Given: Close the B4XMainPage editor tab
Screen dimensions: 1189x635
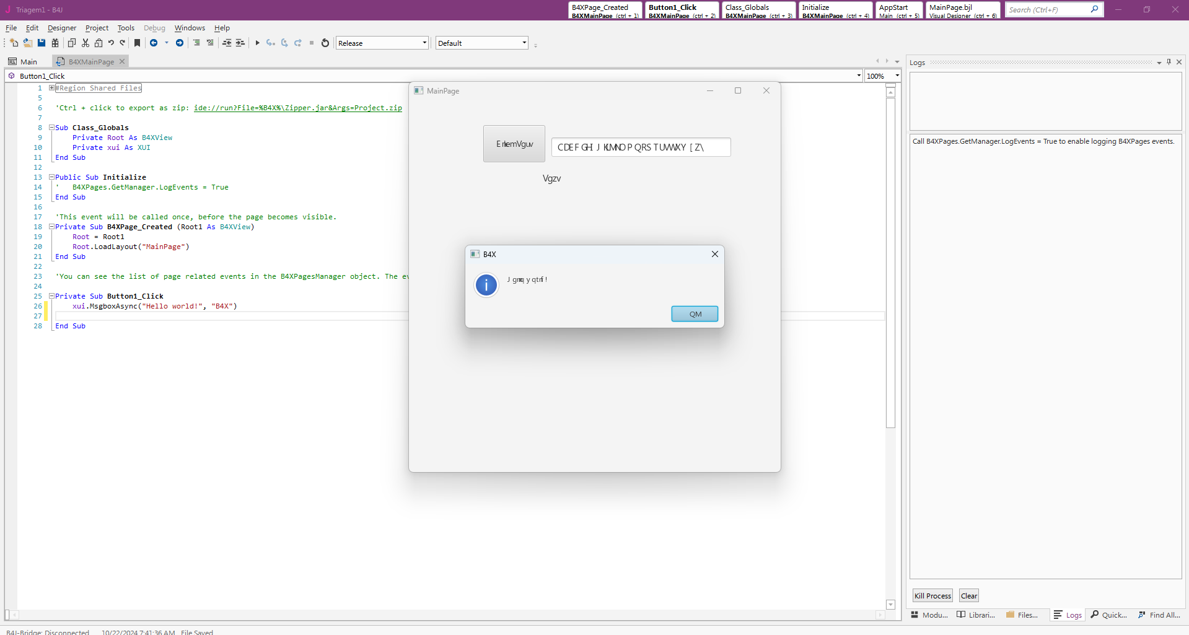Looking at the screenshot, I should pos(122,61).
